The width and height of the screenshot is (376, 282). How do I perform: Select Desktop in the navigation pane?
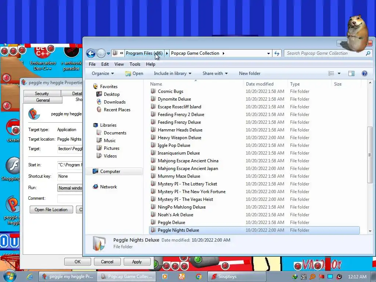coord(112,94)
